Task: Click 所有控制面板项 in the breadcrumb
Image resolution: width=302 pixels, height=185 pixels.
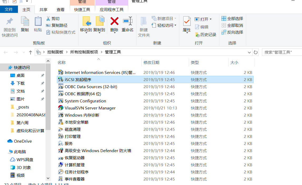Action: coord(84,52)
